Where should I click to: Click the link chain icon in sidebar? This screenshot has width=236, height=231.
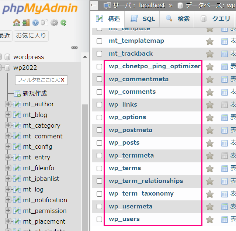[74, 48]
